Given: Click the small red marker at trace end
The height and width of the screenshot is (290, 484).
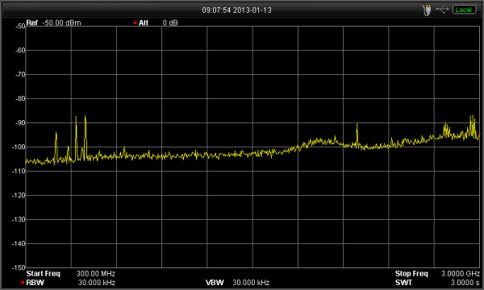Looking at the screenshot, I should tap(479, 135).
